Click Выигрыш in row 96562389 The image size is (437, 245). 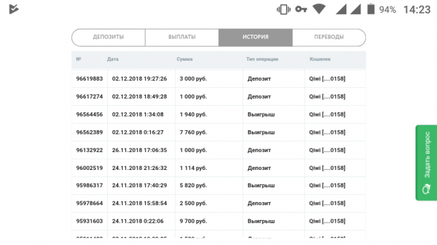coord(261,132)
